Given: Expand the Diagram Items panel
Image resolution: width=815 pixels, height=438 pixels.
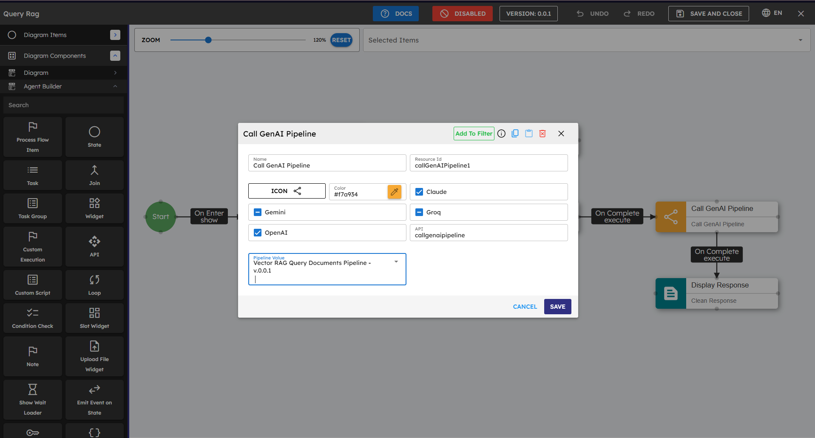Looking at the screenshot, I should click(x=115, y=35).
